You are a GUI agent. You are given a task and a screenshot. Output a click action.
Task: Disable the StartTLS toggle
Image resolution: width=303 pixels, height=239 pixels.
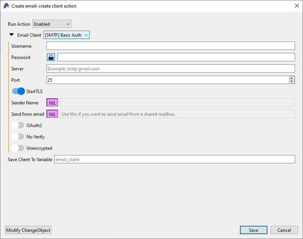(x=18, y=91)
